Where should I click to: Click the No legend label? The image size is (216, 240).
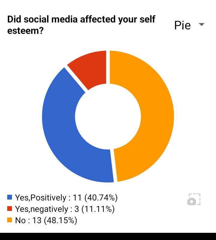pos(20,221)
